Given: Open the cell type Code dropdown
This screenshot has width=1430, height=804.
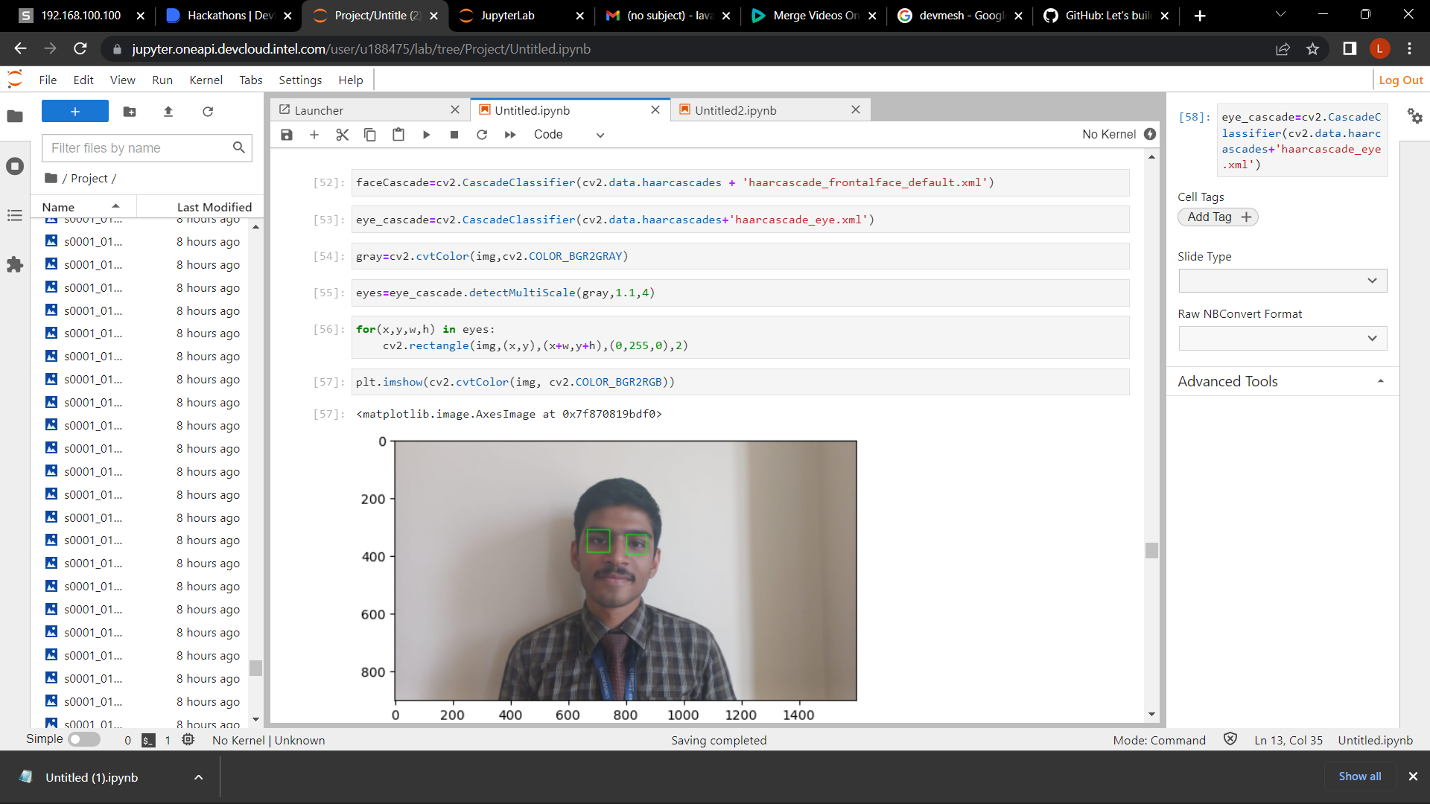Looking at the screenshot, I should [x=568, y=135].
